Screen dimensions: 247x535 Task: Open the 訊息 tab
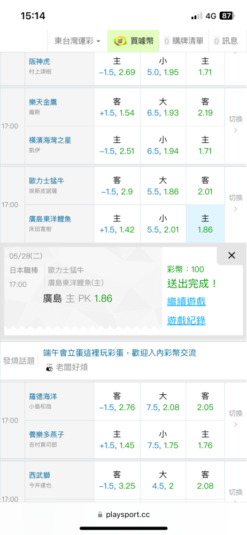(x=226, y=41)
